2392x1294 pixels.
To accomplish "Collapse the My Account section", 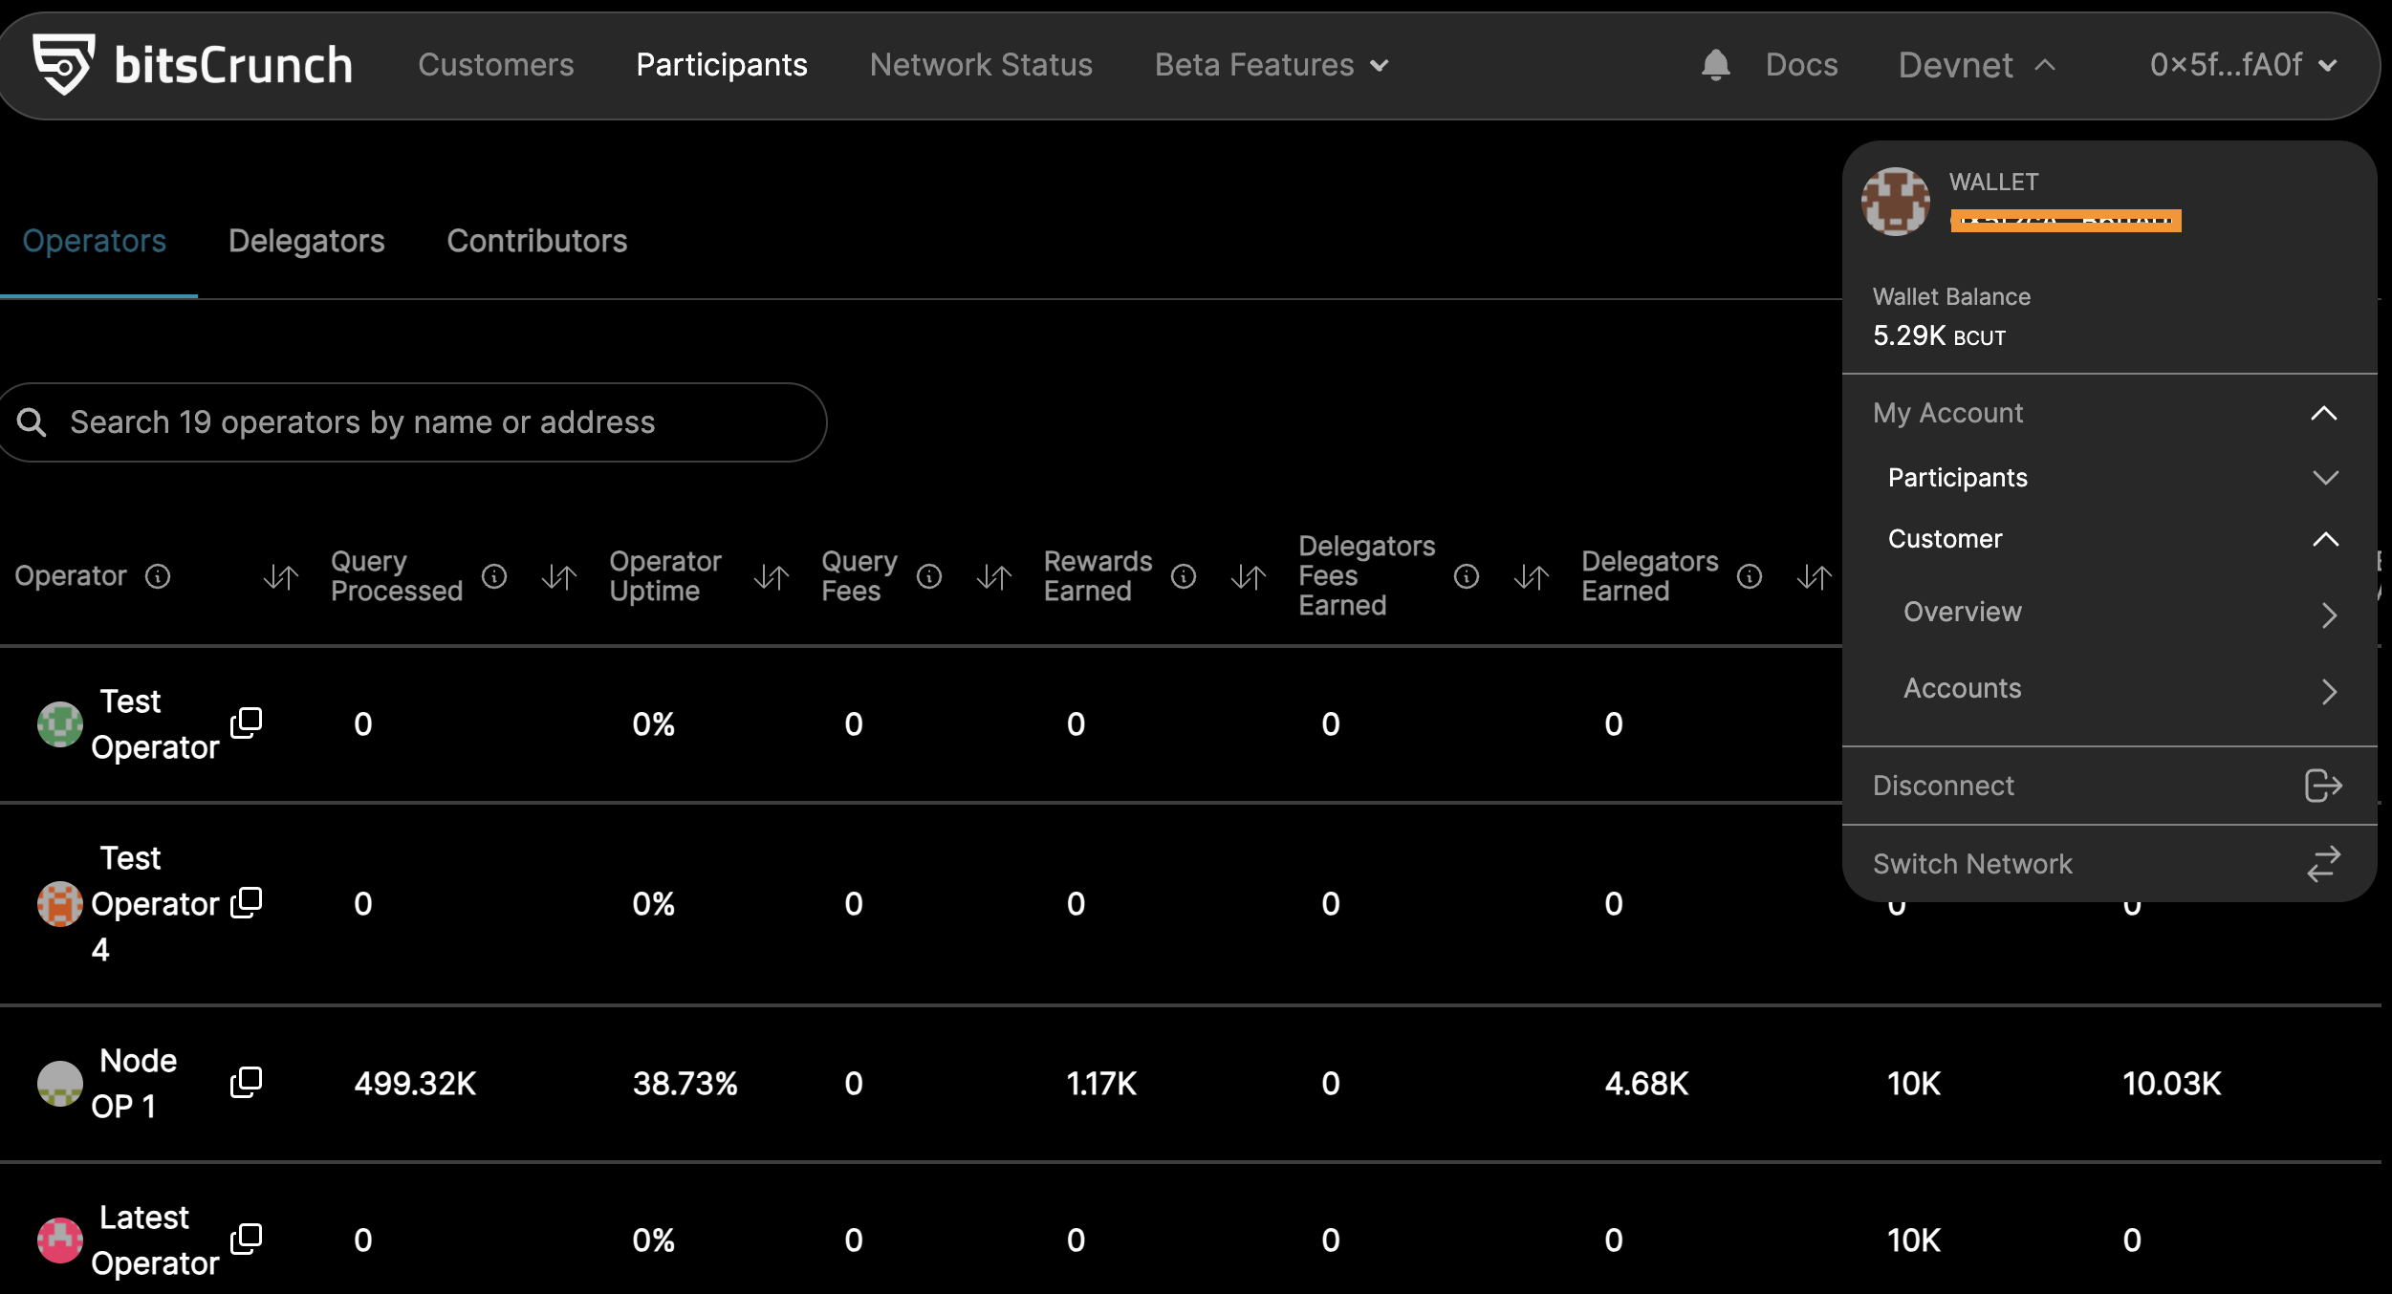I will (2323, 413).
